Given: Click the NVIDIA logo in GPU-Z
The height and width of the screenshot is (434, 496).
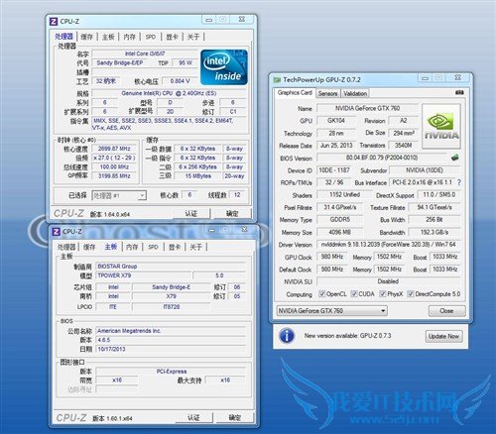Looking at the screenshot, I should [441, 126].
